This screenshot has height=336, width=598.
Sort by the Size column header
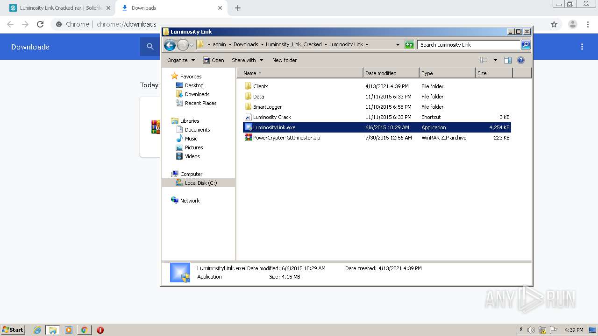point(494,73)
